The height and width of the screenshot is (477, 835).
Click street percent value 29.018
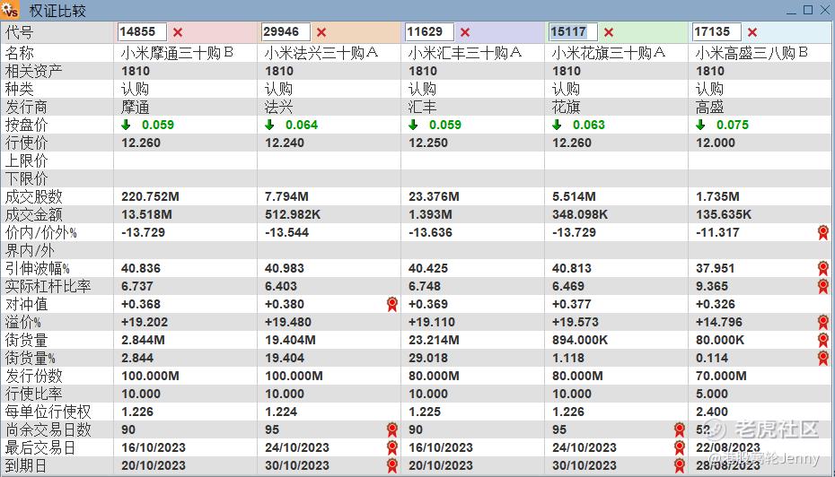pos(428,358)
